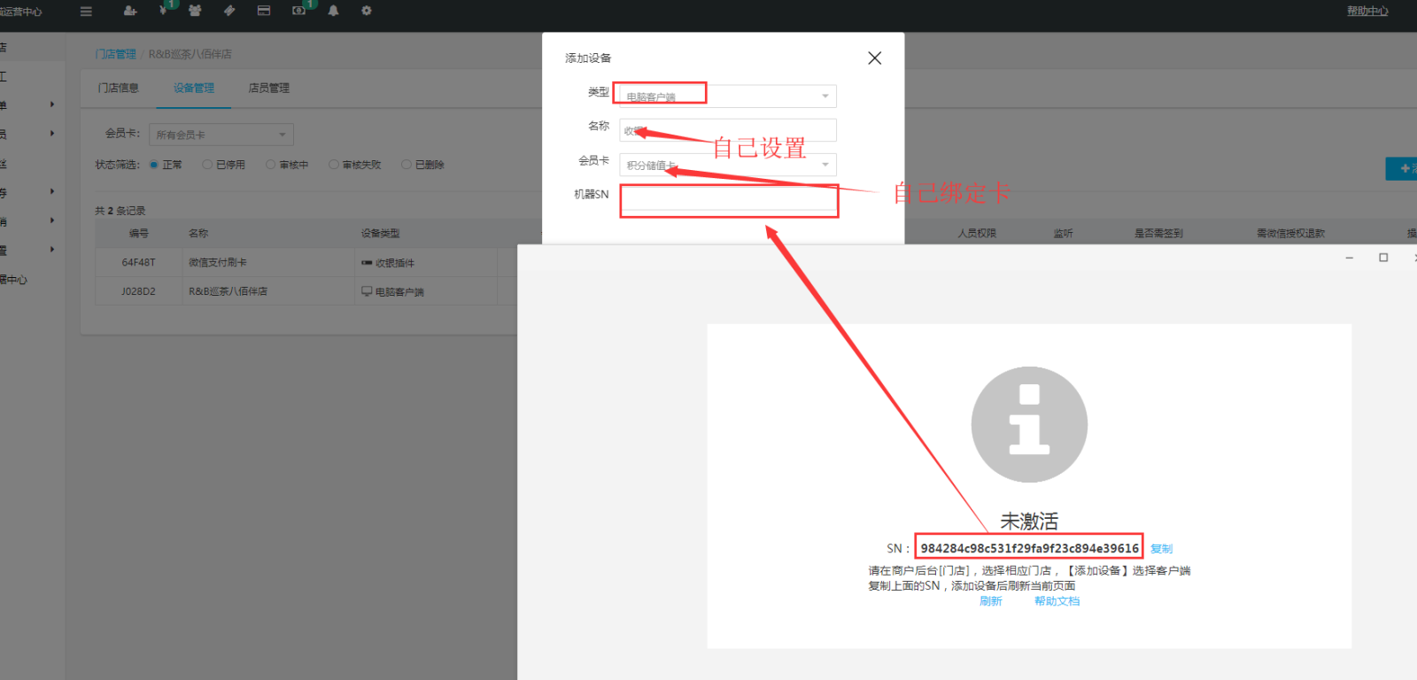Click the 需微信授权退款 column header
Screen dimensions: 1417x680
pyautogui.click(x=1290, y=234)
